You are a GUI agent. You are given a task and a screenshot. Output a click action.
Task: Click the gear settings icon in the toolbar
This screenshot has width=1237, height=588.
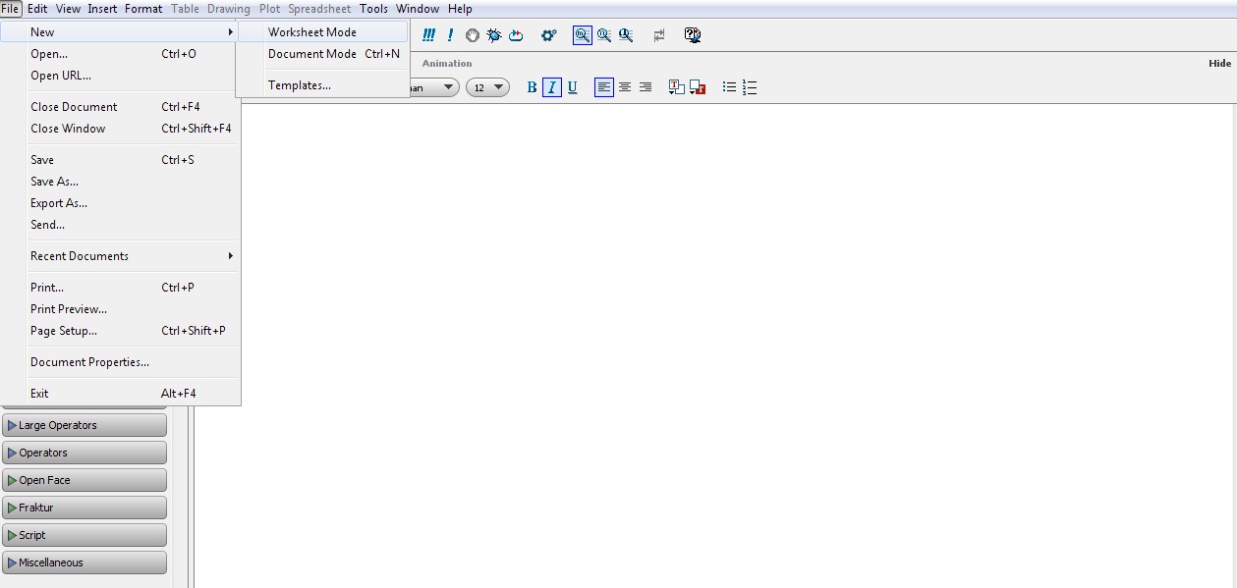(x=547, y=34)
